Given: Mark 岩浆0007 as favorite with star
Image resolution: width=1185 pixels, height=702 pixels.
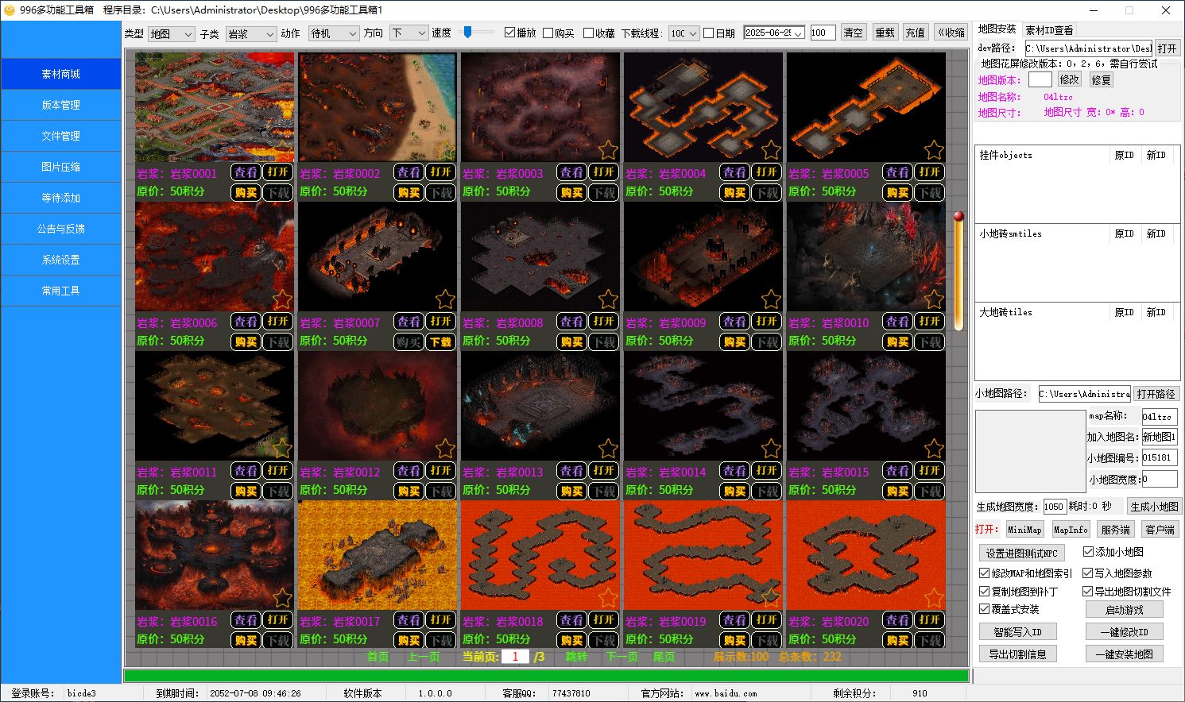Looking at the screenshot, I should click(x=445, y=299).
